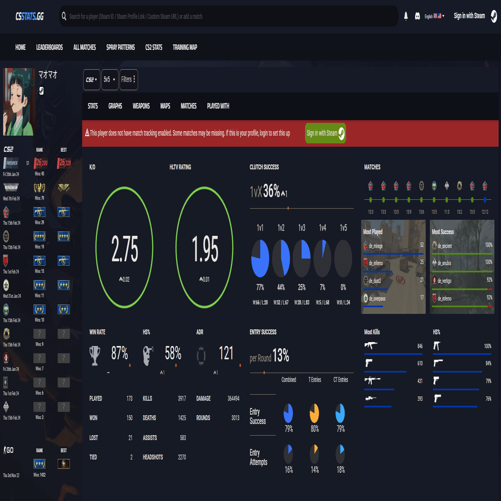501x501 pixels.
Task: Switch to the Stats tab
Action: tap(92, 106)
